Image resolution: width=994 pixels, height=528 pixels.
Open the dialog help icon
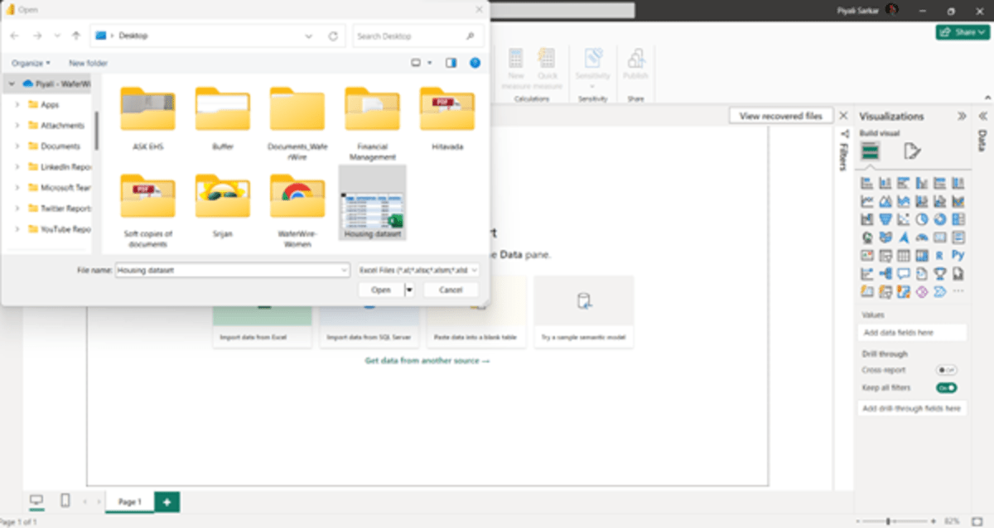click(475, 63)
